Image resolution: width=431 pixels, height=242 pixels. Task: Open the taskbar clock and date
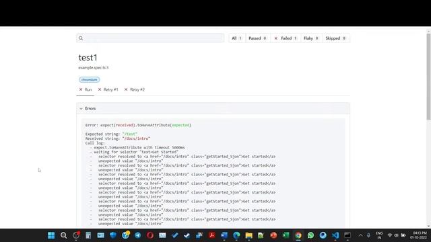click(418, 235)
